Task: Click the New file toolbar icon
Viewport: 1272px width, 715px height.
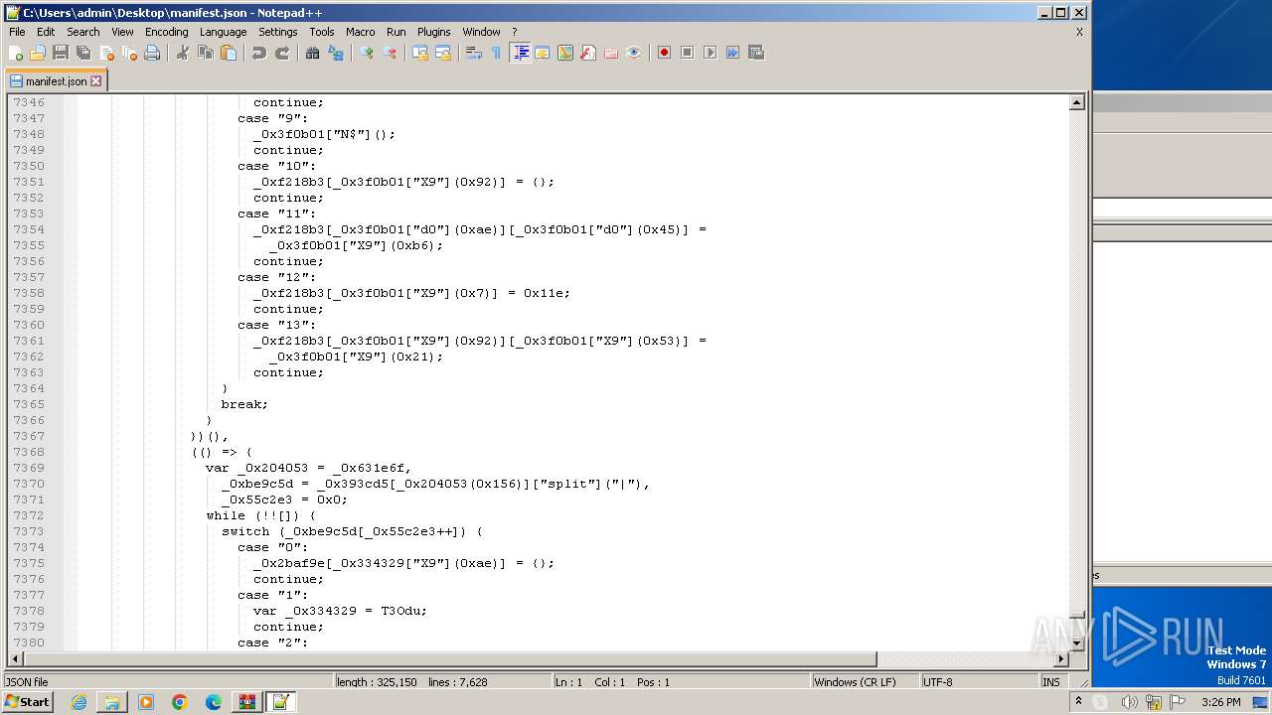Action: (16, 53)
